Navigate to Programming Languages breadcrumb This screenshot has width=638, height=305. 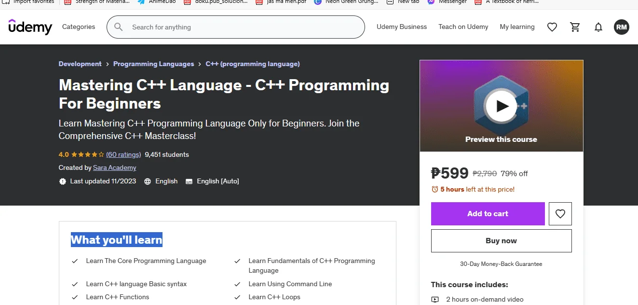[x=153, y=64]
